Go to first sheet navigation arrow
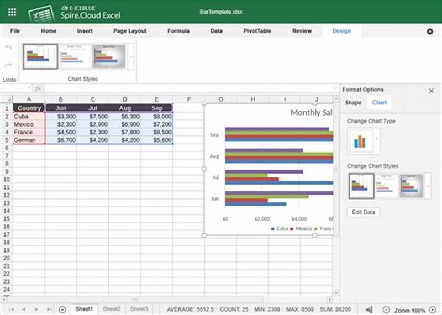Image resolution: width=442 pixels, height=315 pixels. point(12,309)
